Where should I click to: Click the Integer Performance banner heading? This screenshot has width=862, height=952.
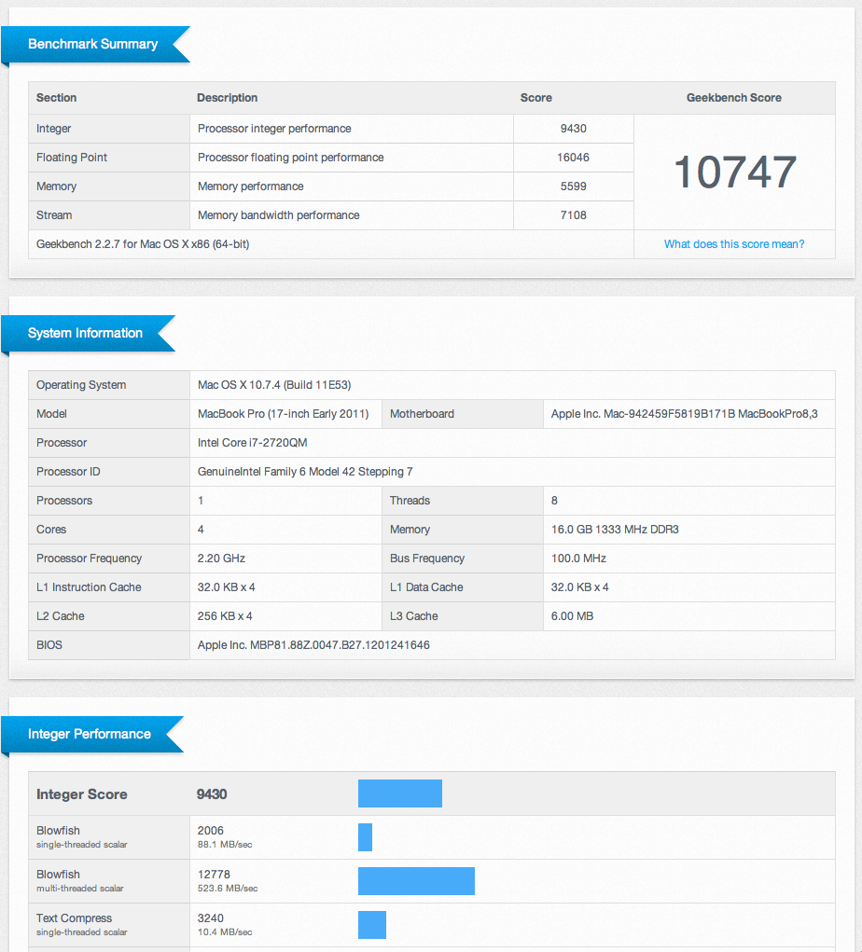90,734
